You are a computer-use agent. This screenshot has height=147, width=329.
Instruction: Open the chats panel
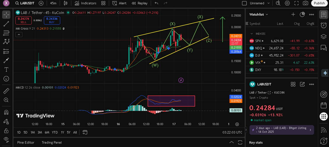pyautogui.click(x=324, y=48)
